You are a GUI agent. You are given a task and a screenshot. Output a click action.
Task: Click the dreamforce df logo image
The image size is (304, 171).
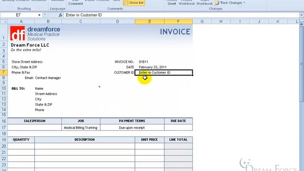18,33
